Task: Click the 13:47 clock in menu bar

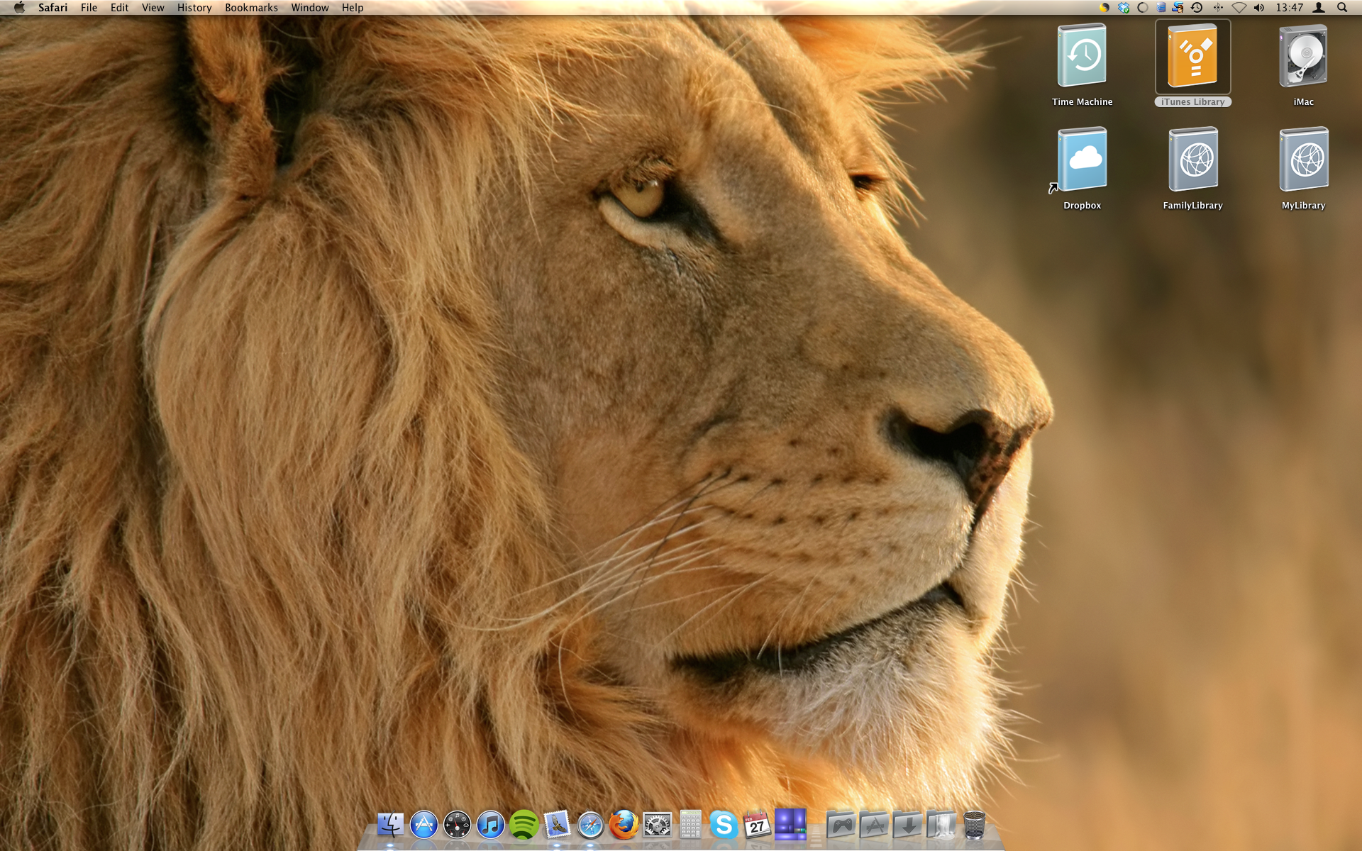Action: pos(1289,8)
